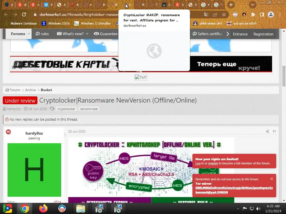Open a new tab with plus button
Image resolution: width=286 pixels, height=214 pixels.
point(231,5)
